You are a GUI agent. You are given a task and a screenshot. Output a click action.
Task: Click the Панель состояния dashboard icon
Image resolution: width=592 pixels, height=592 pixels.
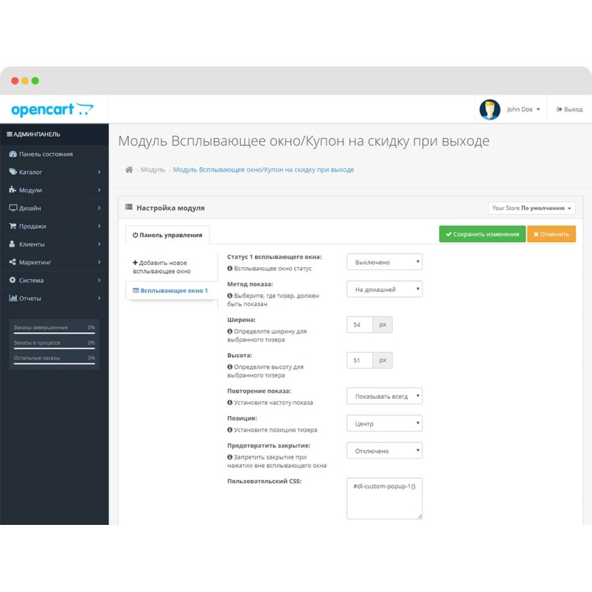click(x=13, y=154)
